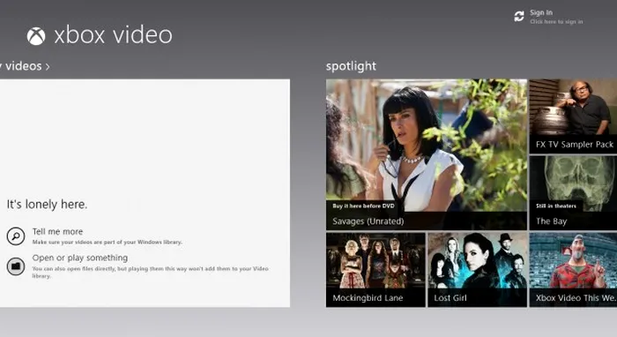The width and height of the screenshot is (617, 337).
Task: Click the spotlight section heading
Action: (x=351, y=66)
